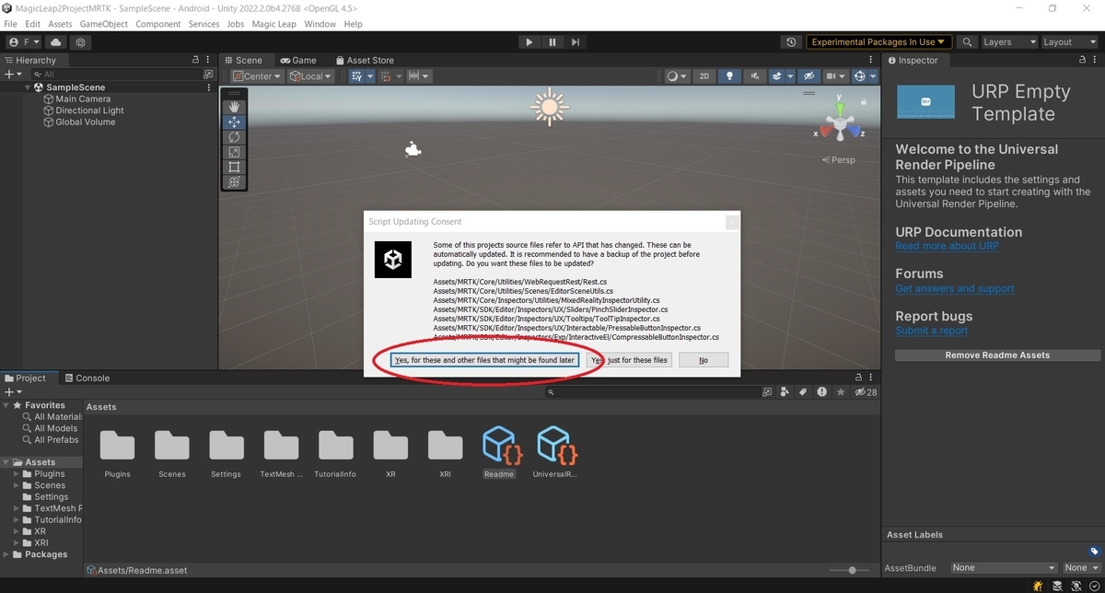Open the Layers dropdown
Viewport: 1105px width, 593px height.
(x=1009, y=42)
